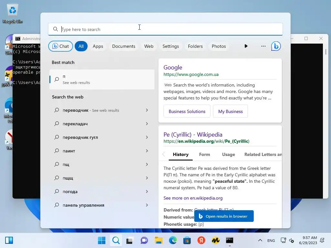331x248 pixels.
Task: Select the All filter
Action: 81,46
